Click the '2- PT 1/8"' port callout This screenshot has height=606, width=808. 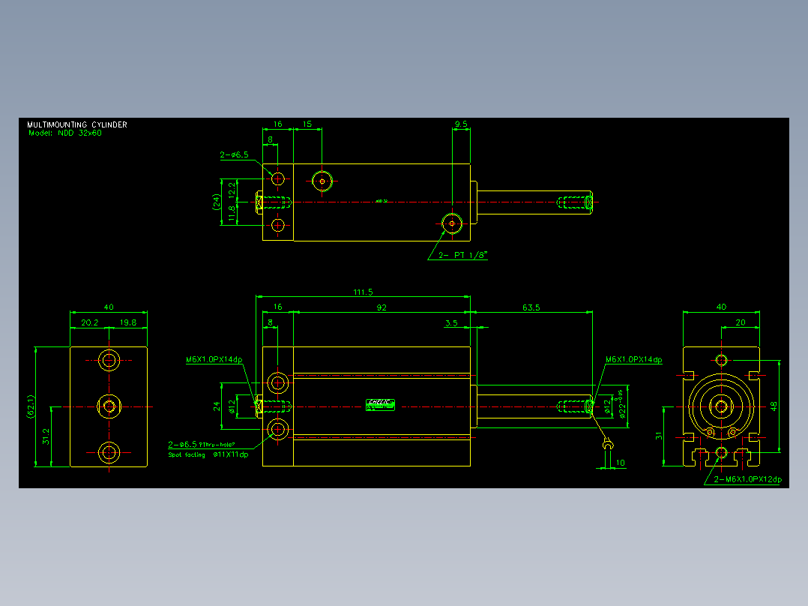tap(462, 255)
